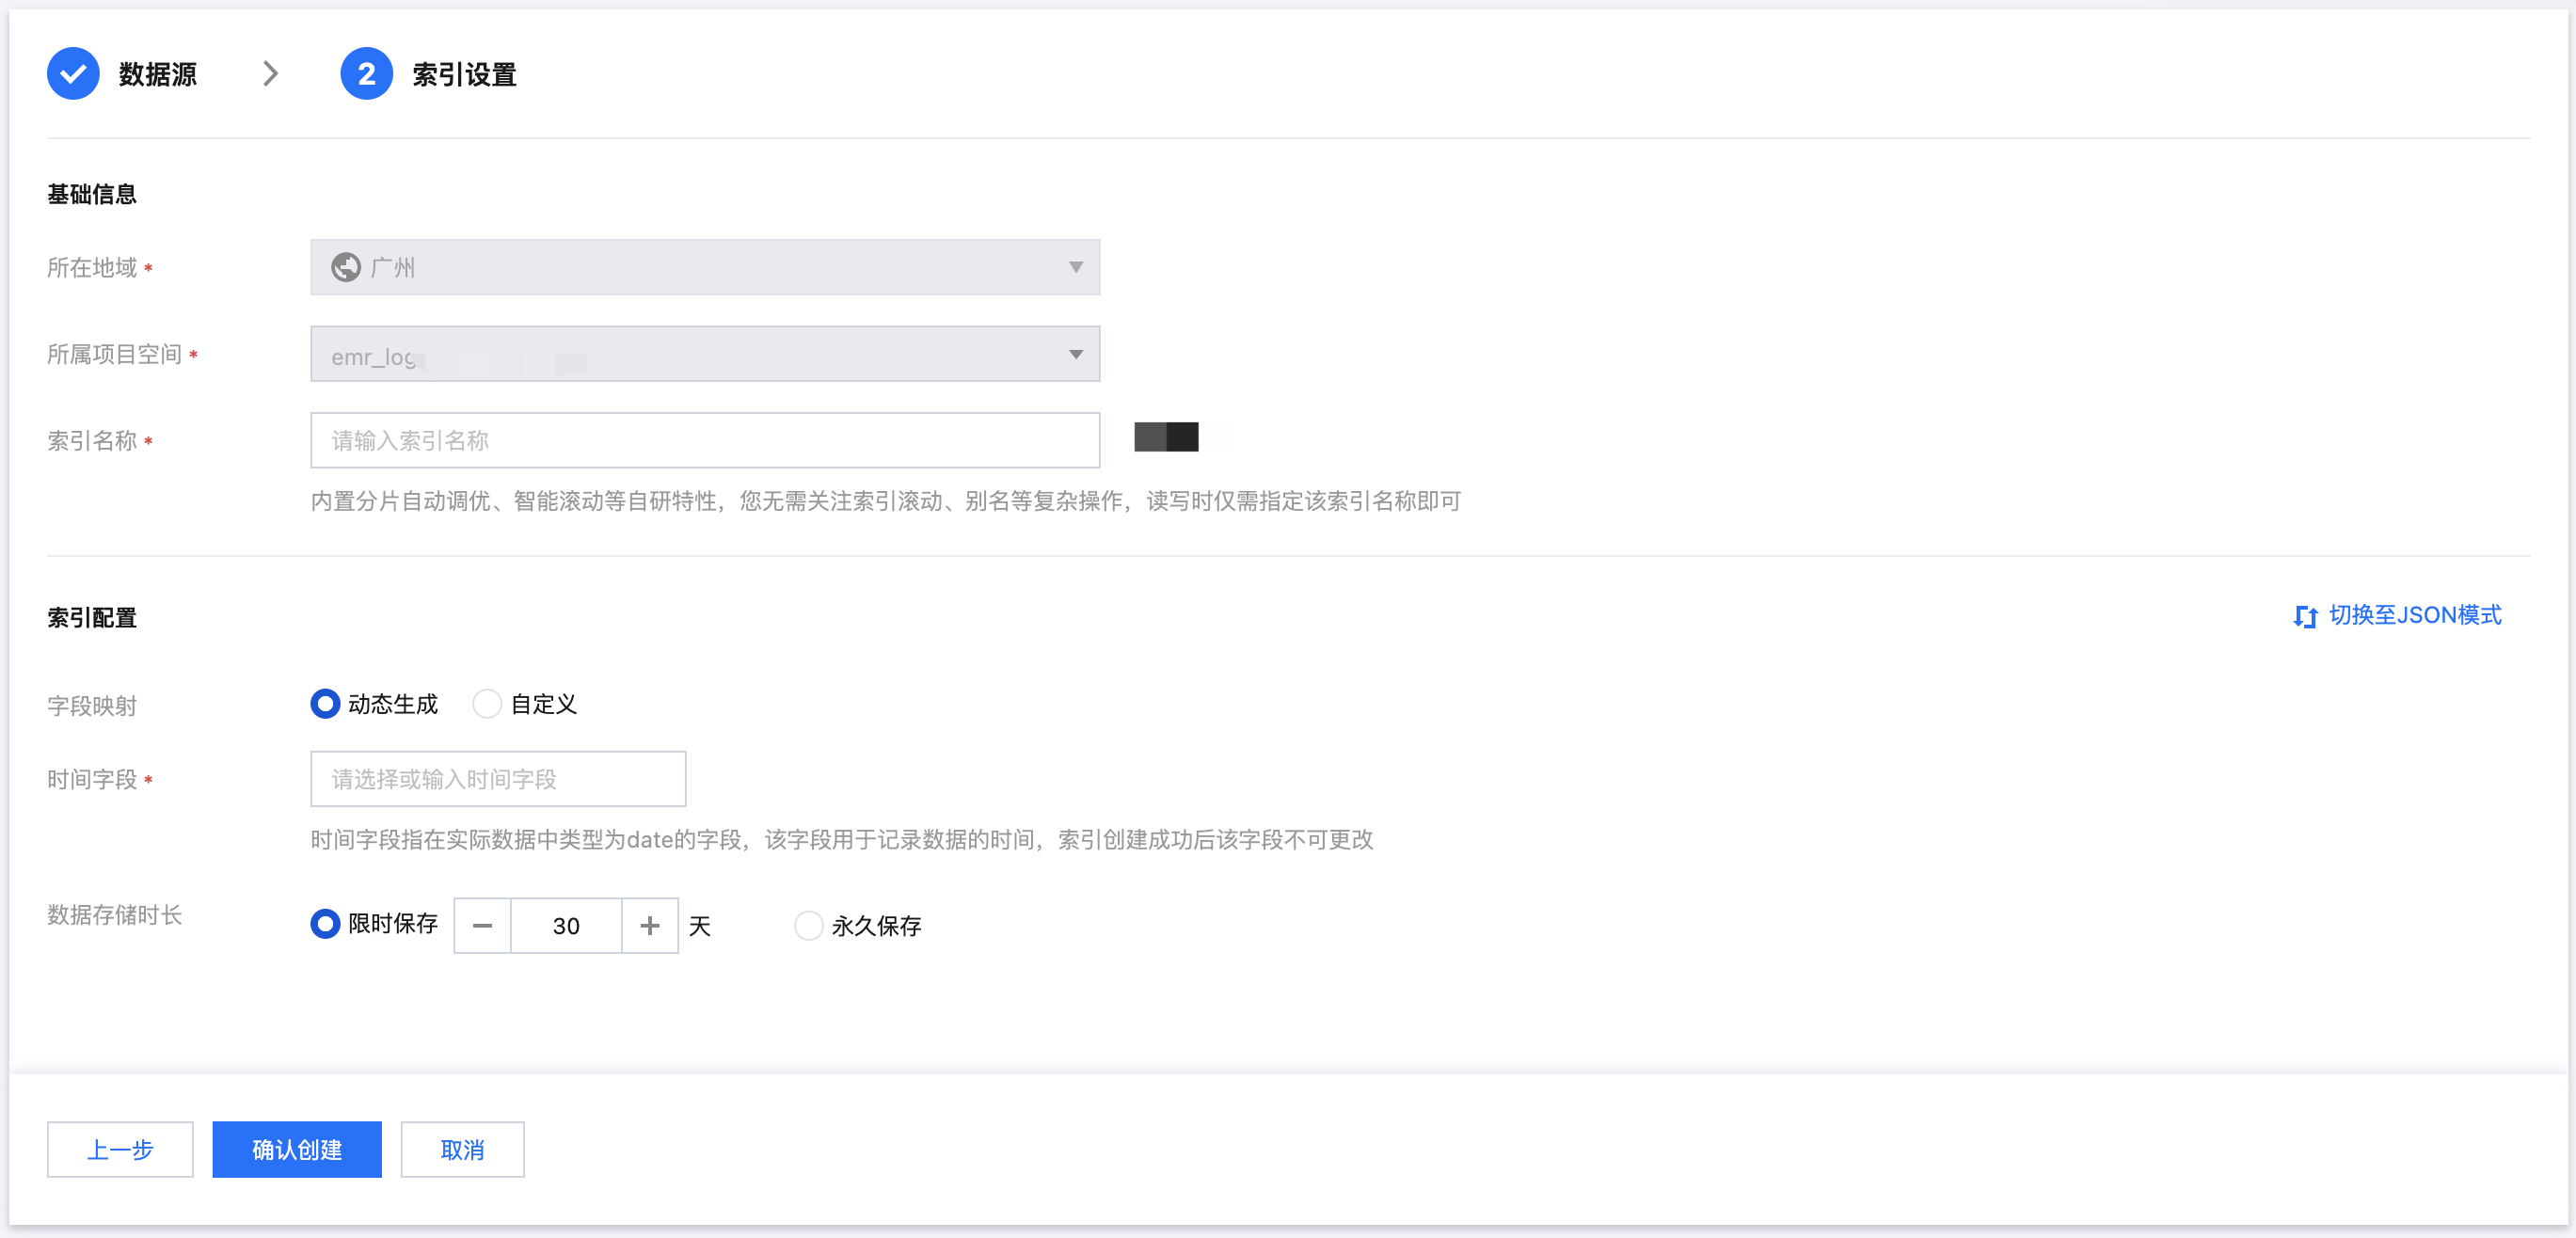Open the 时间字段 time field selector
2576x1238 pixels.
[x=498, y=779]
